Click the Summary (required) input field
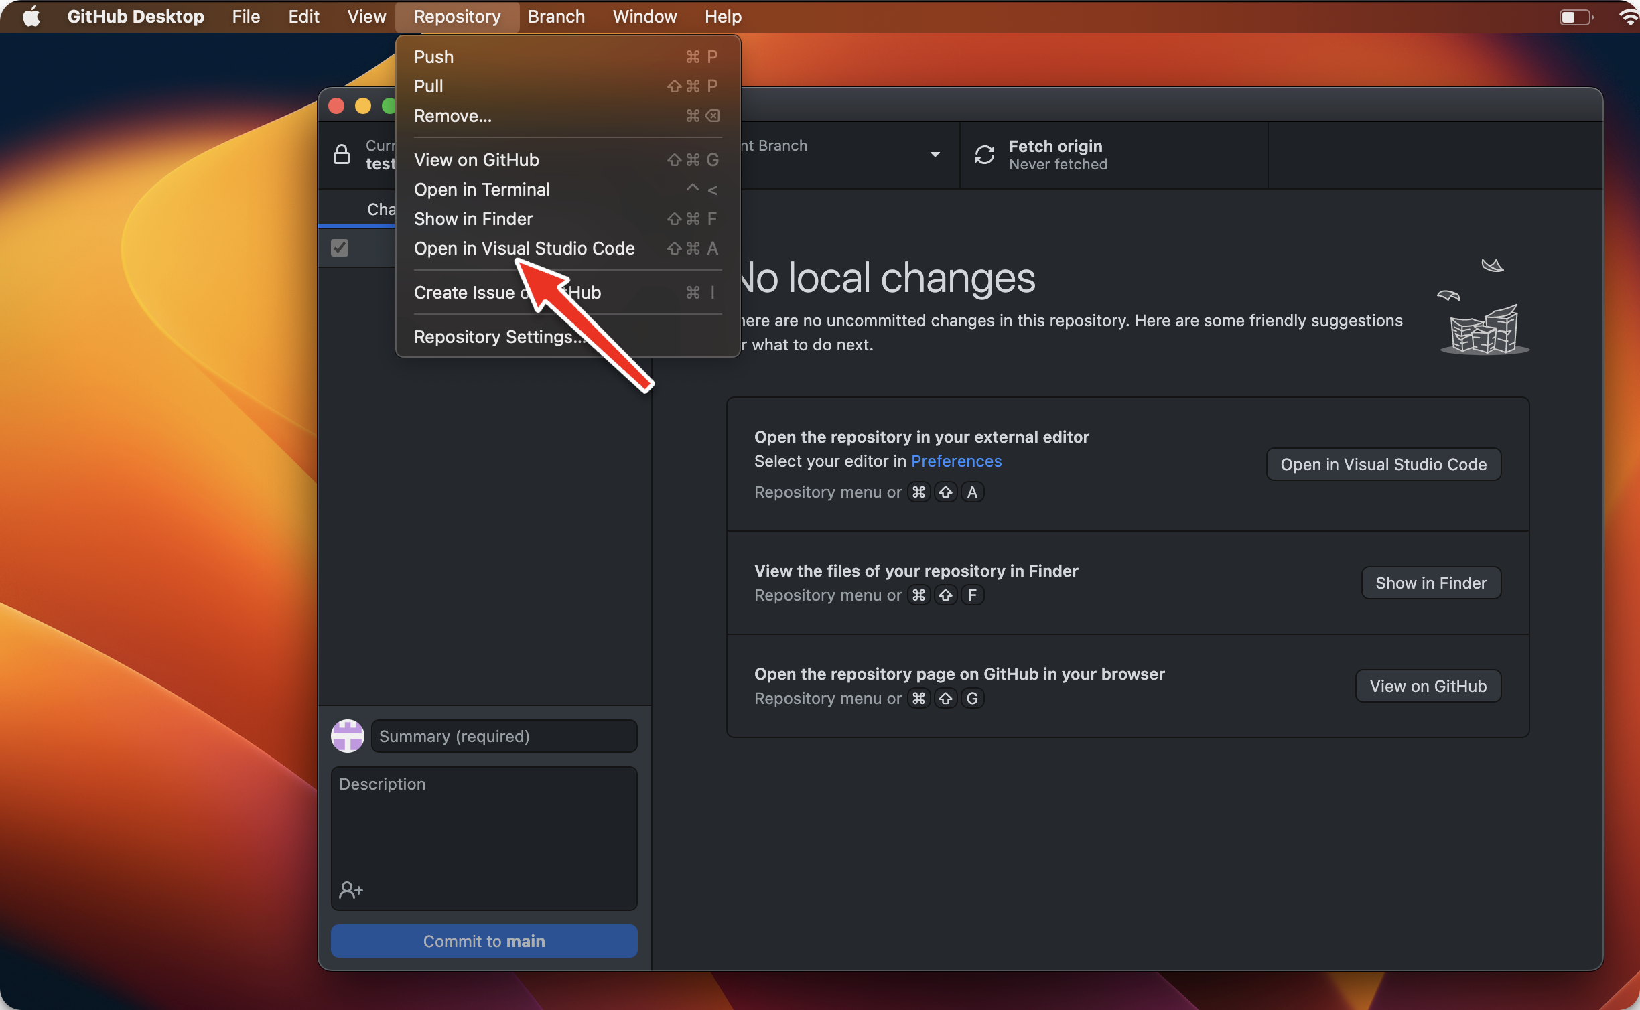This screenshot has width=1640, height=1010. [504, 736]
